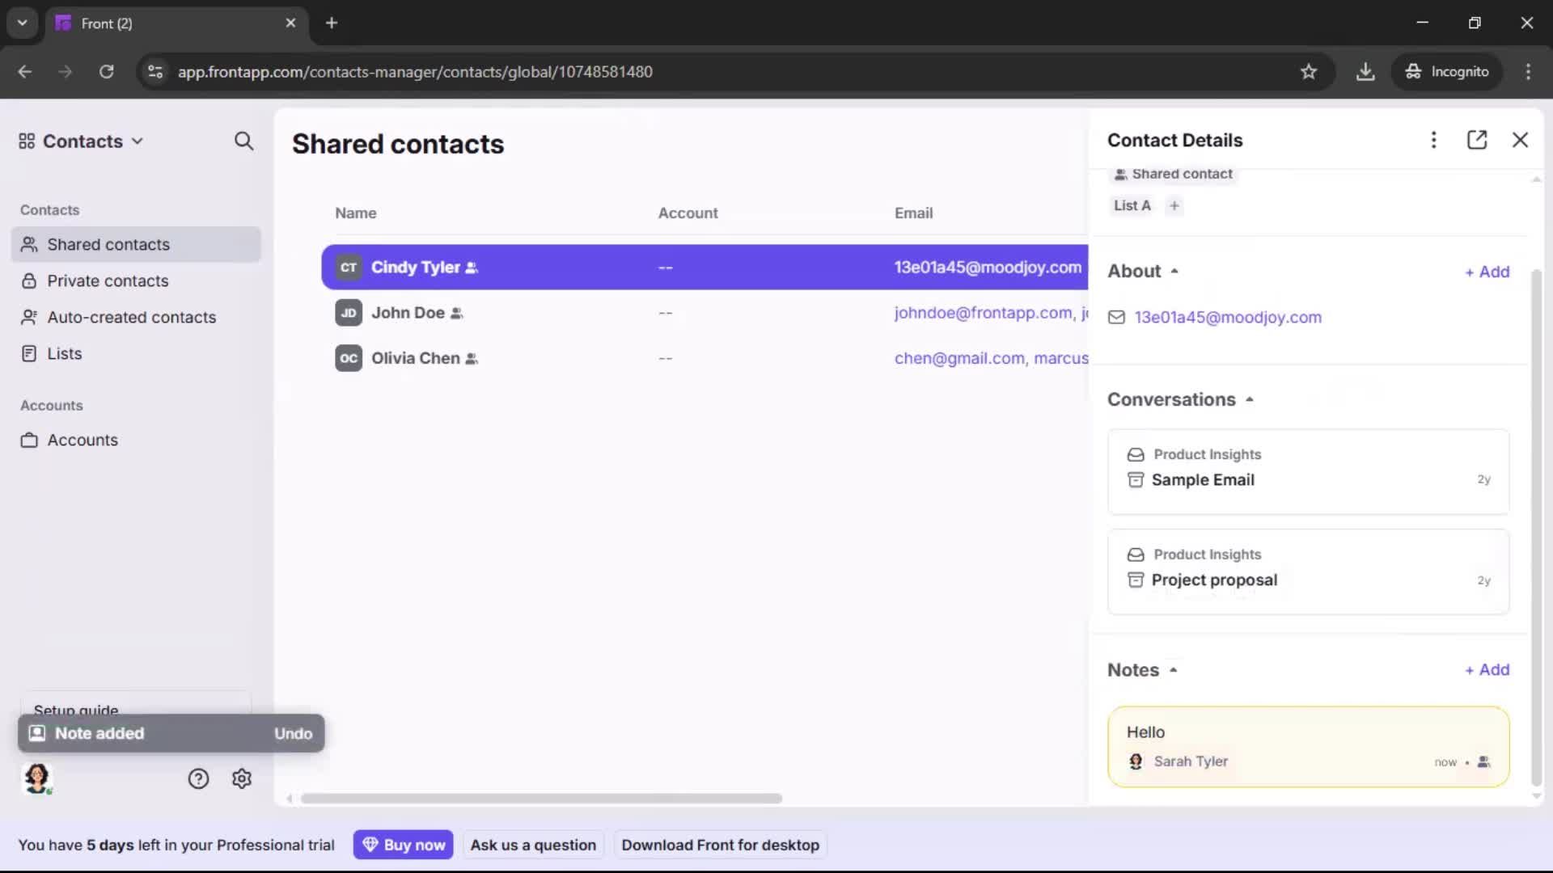The height and width of the screenshot is (873, 1553).
Task: Open the contacts search
Action: pos(243,141)
